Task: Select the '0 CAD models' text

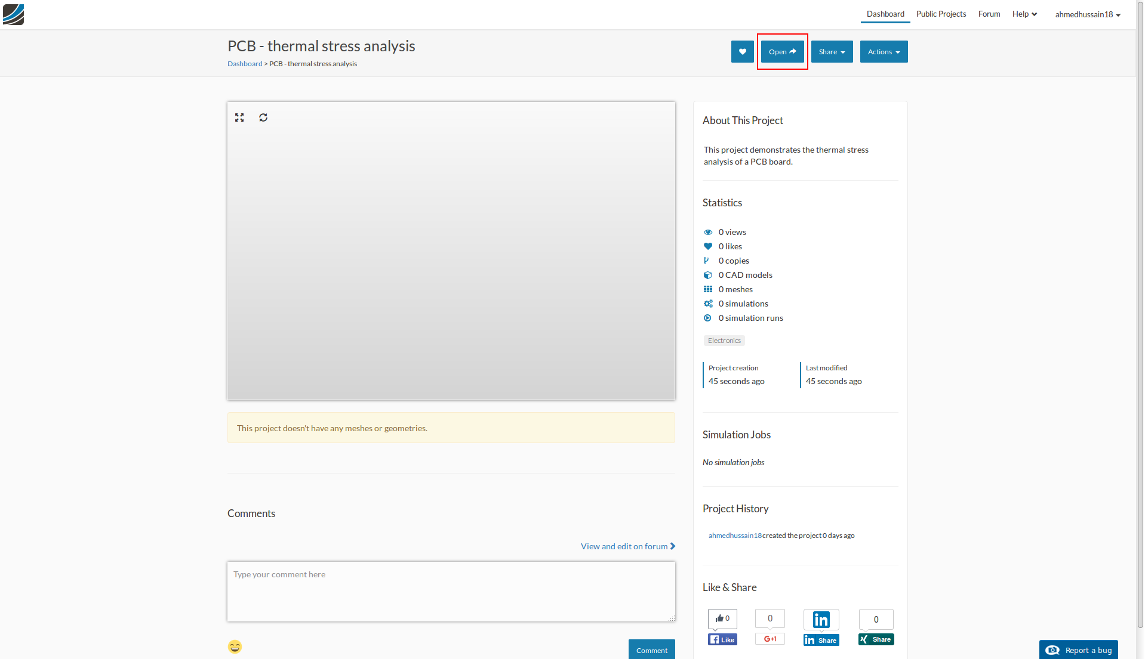Action: pos(746,275)
